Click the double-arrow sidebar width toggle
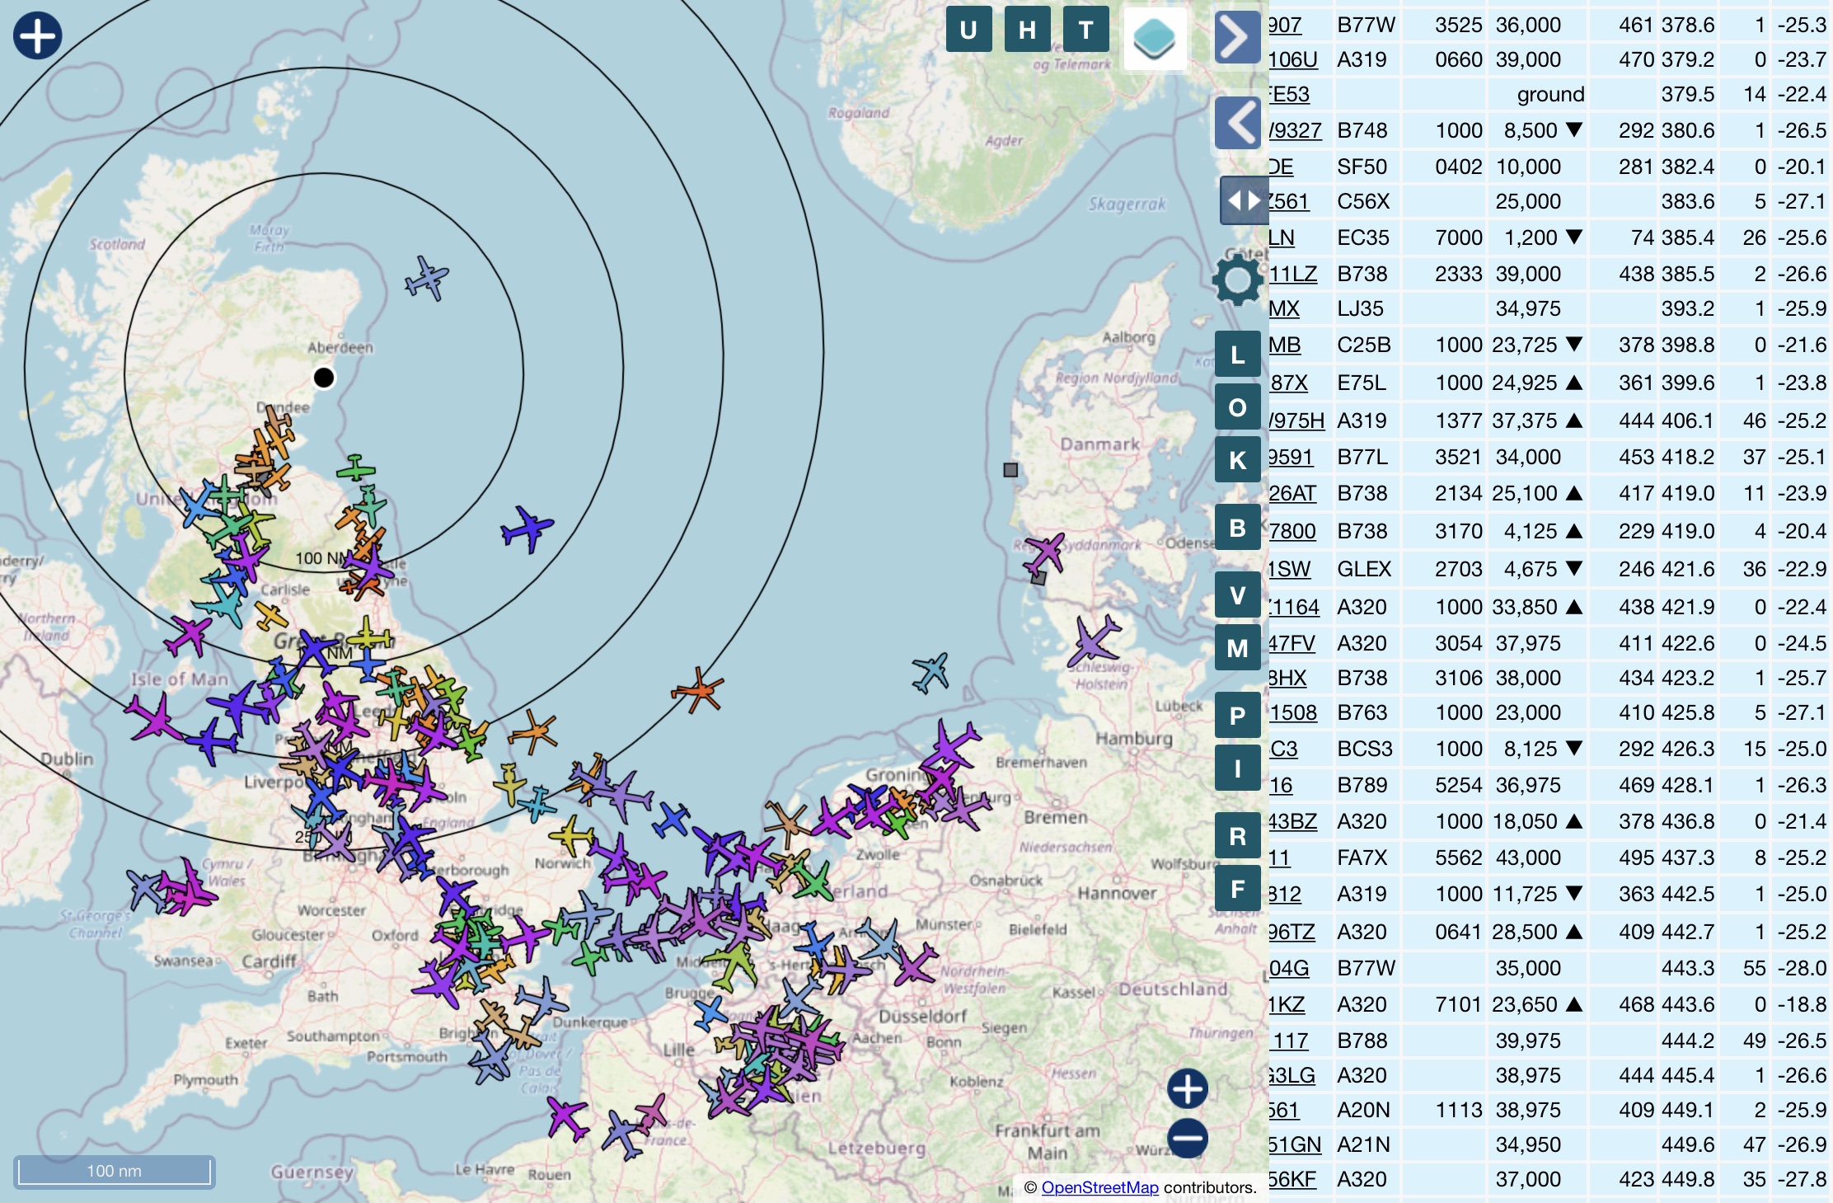 (1243, 200)
